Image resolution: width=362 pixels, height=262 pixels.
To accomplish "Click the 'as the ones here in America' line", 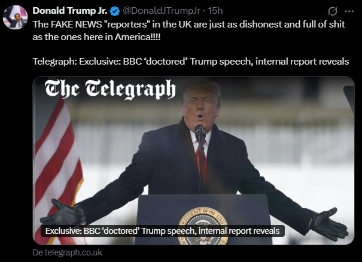I will (96, 36).
